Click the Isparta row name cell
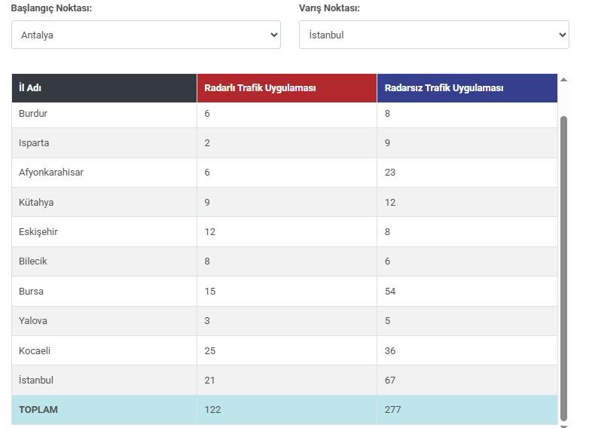The height and width of the screenshot is (428, 589). point(104,142)
